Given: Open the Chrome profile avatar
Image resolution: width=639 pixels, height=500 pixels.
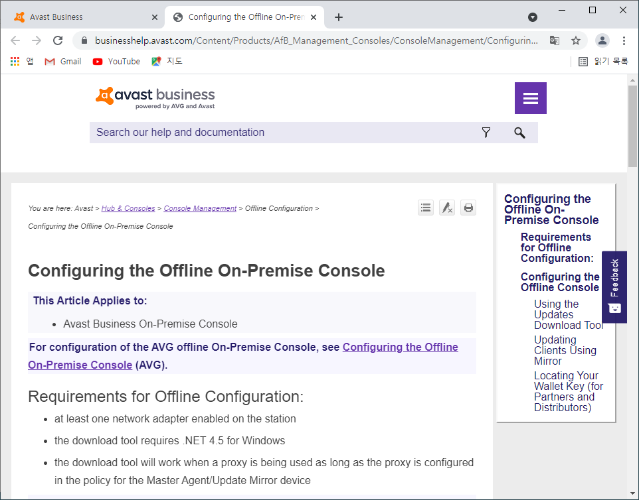Looking at the screenshot, I should coord(602,40).
